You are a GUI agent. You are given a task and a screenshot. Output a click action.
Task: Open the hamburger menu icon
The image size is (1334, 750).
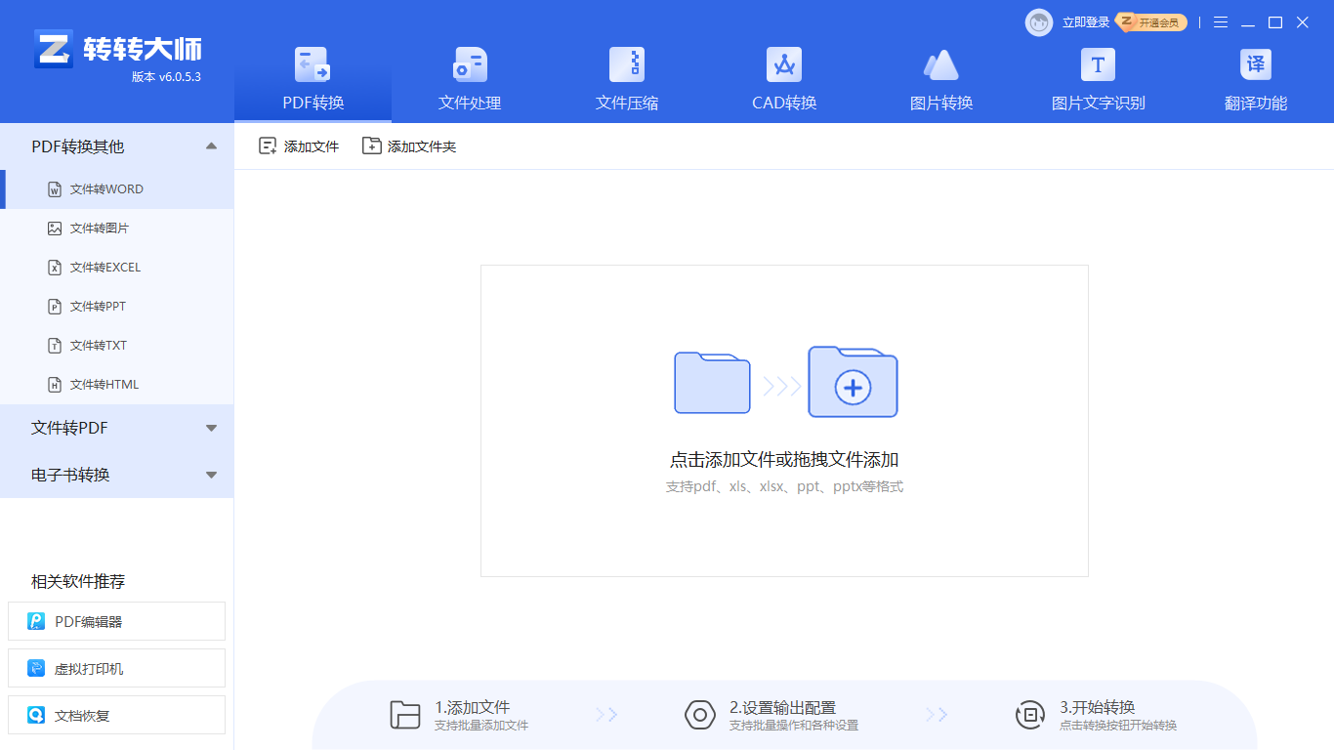tap(1220, 21)
